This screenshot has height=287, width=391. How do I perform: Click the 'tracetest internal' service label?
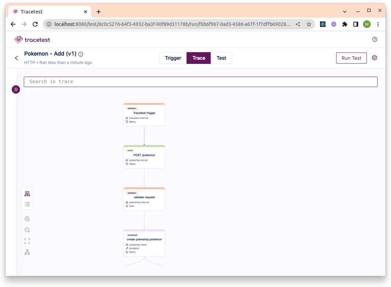click(x=139, y=118)
